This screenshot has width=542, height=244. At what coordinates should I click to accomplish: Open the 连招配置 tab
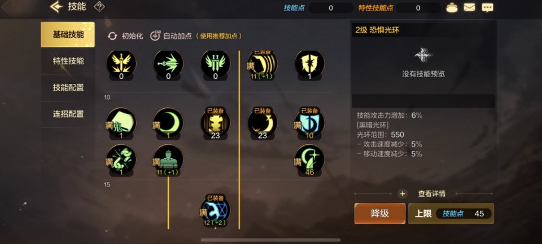68,114
